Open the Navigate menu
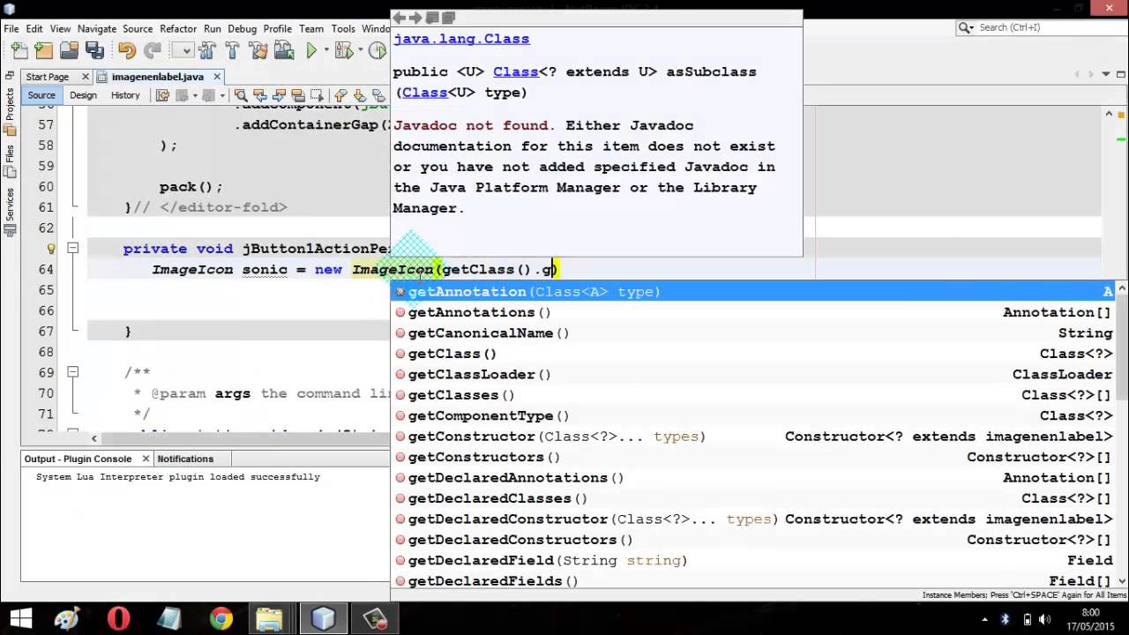Viewport: 1129px width, 635px height. point(97,28)
